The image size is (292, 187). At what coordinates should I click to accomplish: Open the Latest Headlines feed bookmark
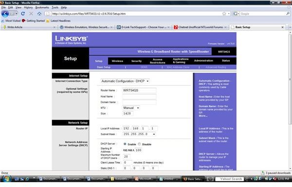click(x=58, y=21)
